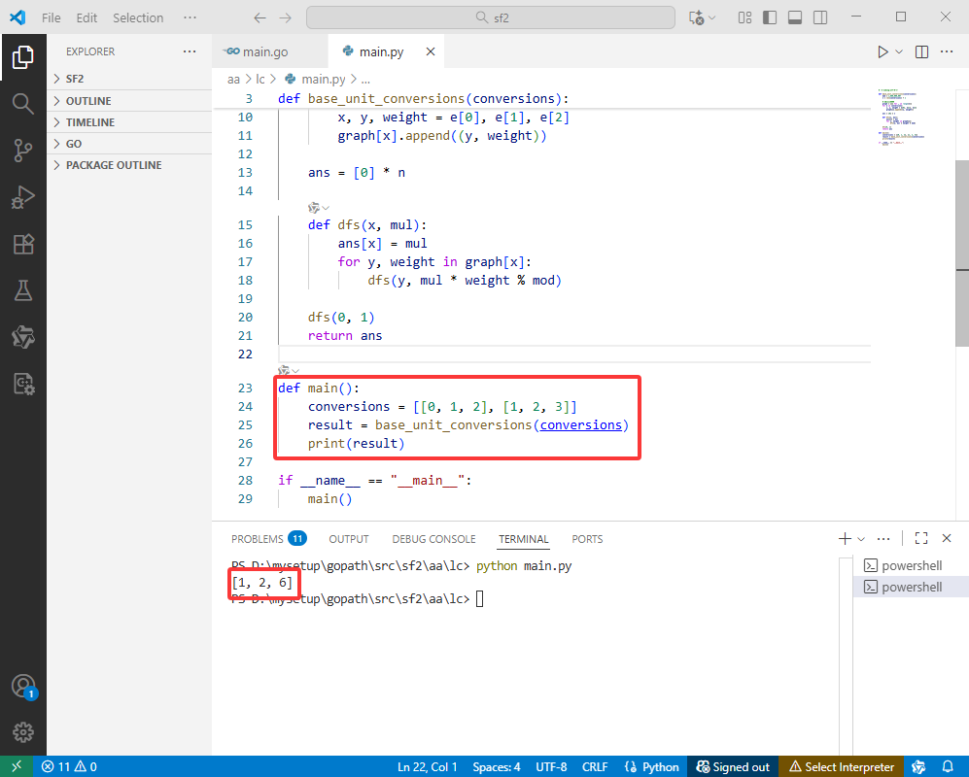The image size is (969, 777).
Task: Open terminal panel More Actions ellipsis
Action: (883, 539)
